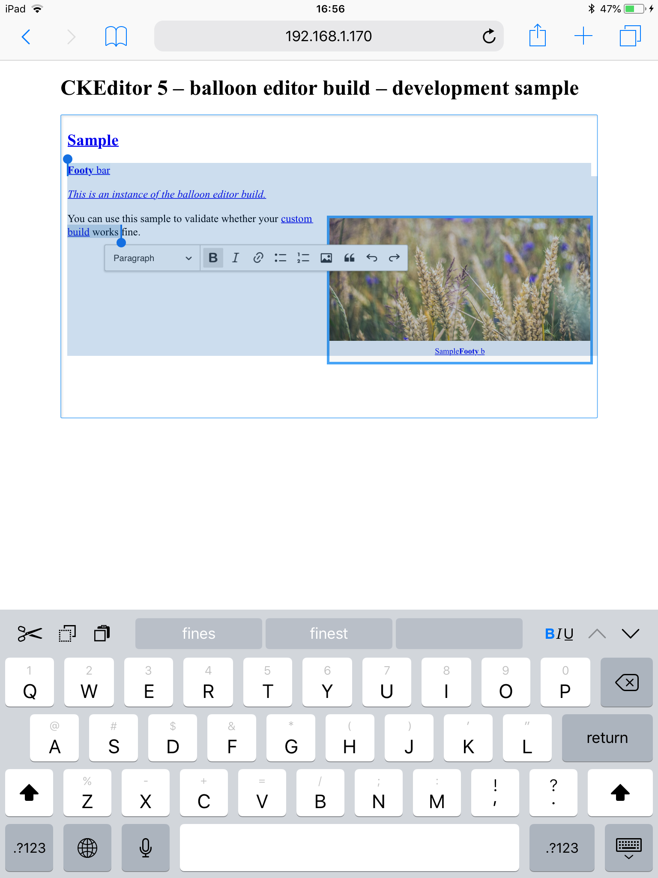The image size is (658, 878).
Task: Insert a link using the chain icon
Action: click(x=258, y=258)
